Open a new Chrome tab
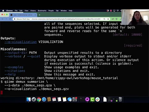 point(39,15)
